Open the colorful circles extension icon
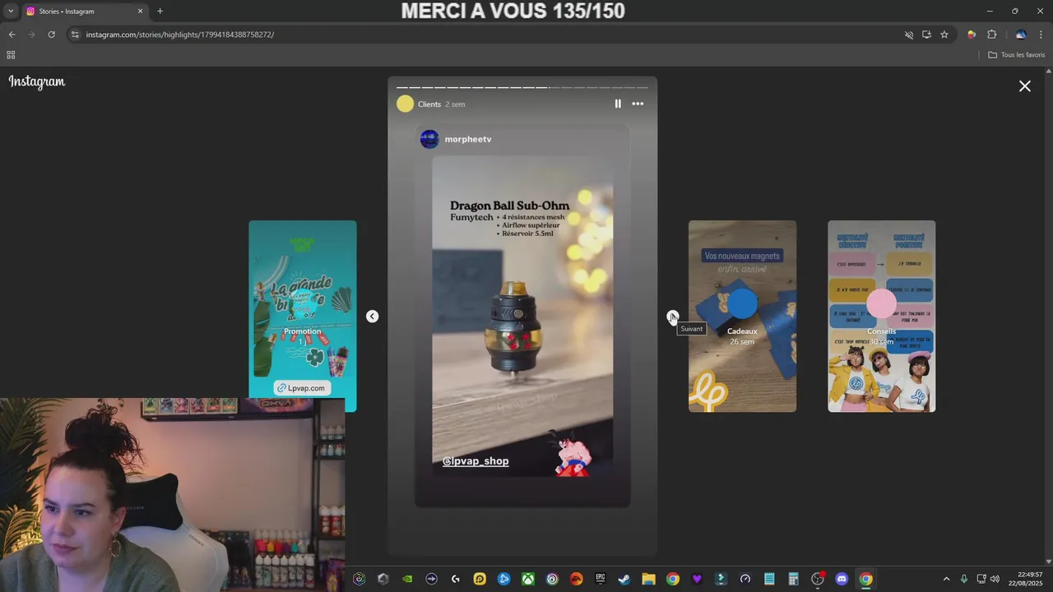 click(972, 35)
